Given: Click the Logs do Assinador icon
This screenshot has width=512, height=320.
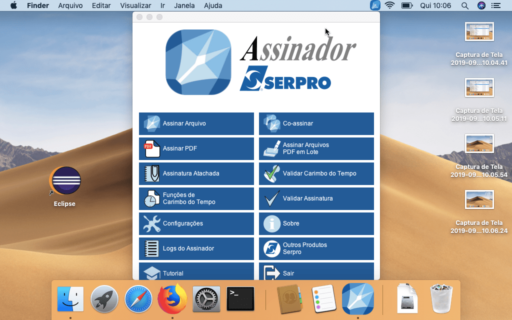Looking at the screenshot, I should coord(151,248).
